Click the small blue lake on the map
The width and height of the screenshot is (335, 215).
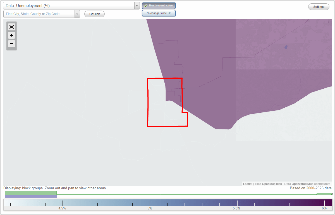point(286,47)
